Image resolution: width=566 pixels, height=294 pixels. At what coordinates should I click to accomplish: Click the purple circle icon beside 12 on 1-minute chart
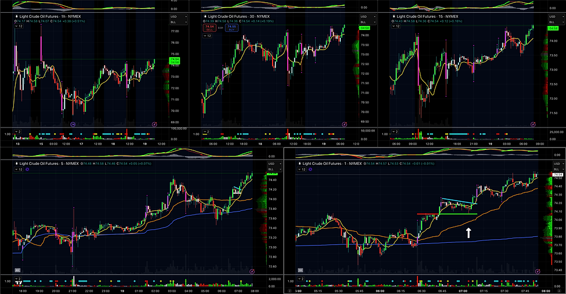(311, 169)
